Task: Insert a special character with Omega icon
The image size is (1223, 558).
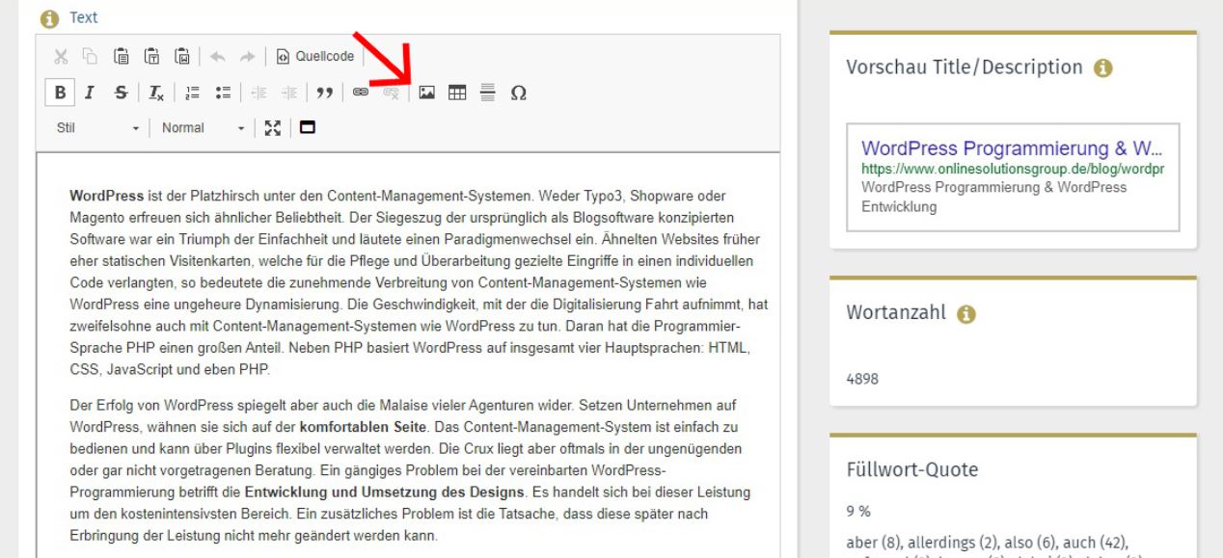Action: (518, 93)
